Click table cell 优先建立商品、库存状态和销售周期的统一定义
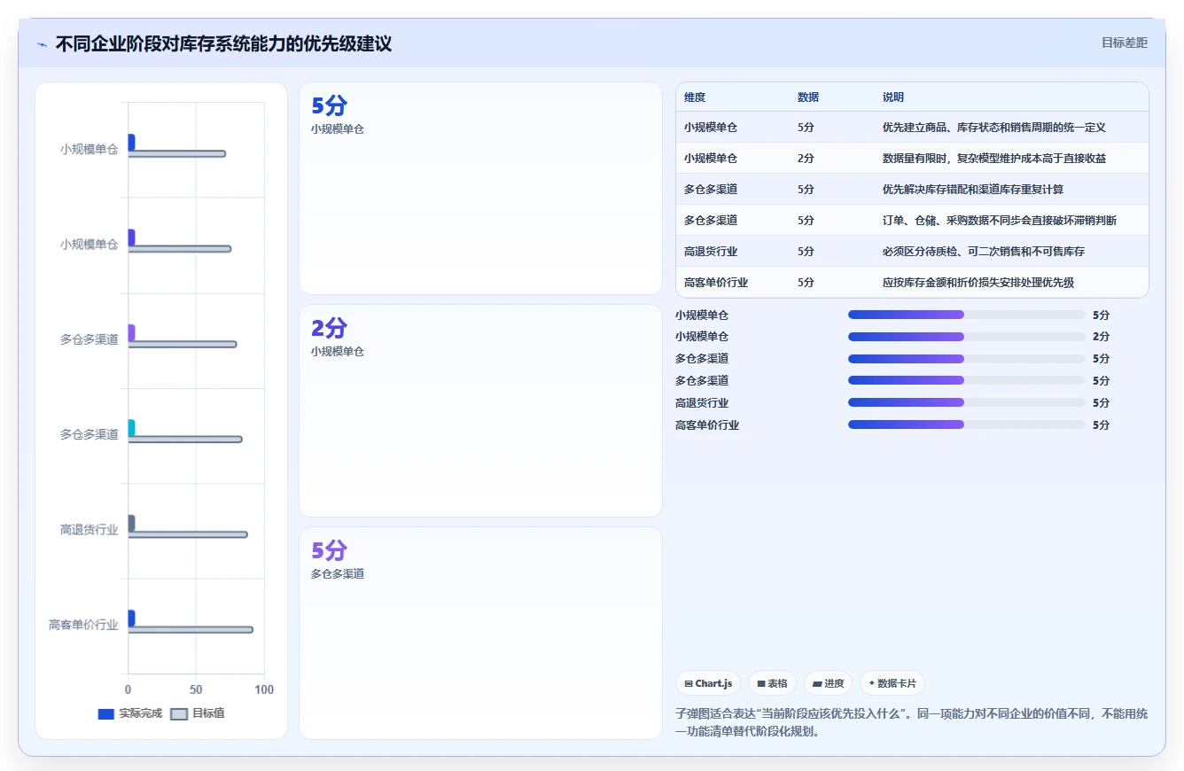Image resolution: width=1184 pixels, height=771 pixels. click(994, 128)
